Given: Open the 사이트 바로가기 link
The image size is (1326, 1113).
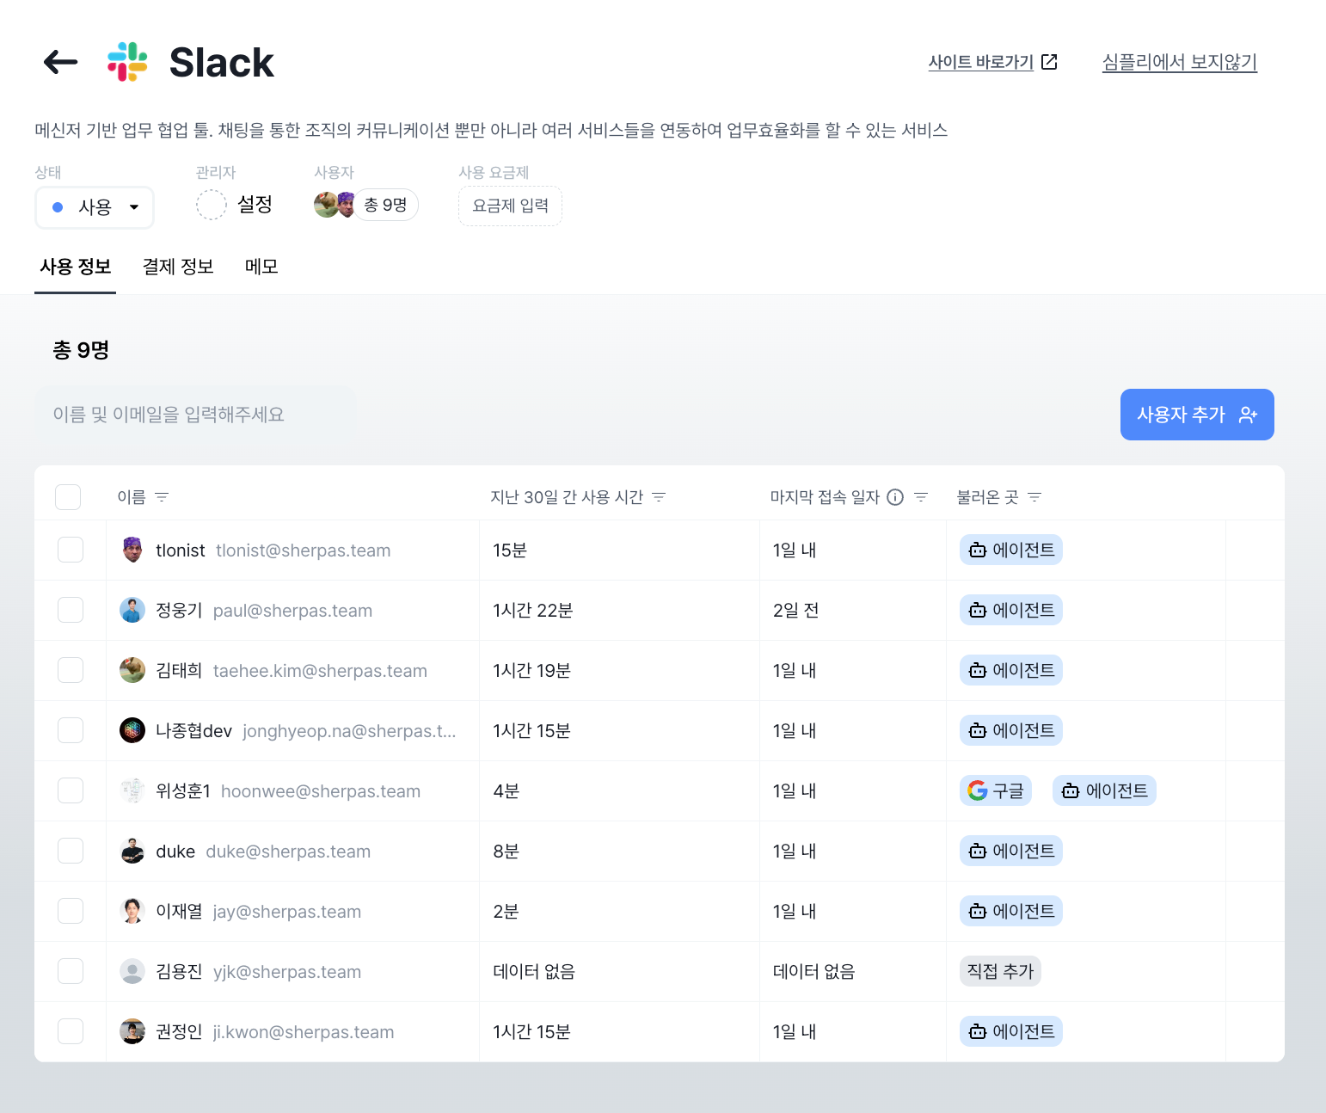Looking at the screenshot, I should (x=981, y=62).
